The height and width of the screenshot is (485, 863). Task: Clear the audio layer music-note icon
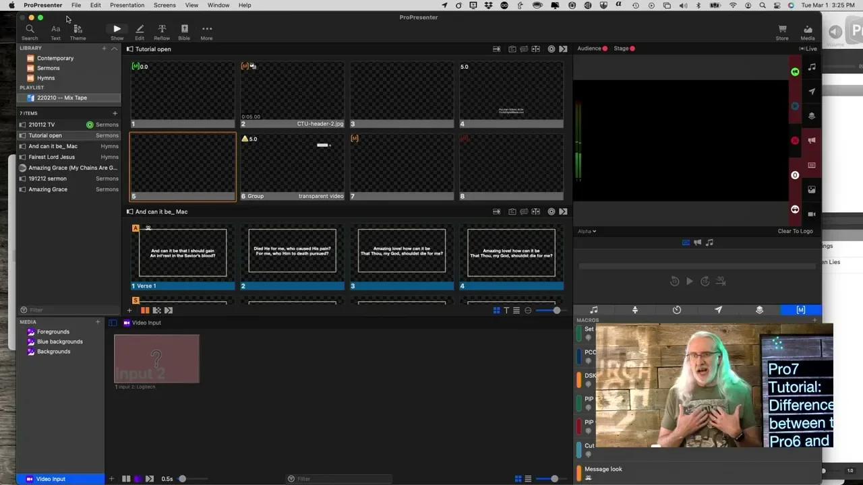click(x=812, y=67)
